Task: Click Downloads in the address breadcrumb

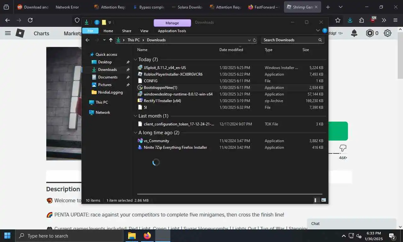Action: pyautogui.click(x=156, y=40)
